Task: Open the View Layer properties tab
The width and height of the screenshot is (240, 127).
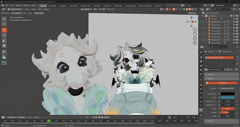Action: coord(201,66)
